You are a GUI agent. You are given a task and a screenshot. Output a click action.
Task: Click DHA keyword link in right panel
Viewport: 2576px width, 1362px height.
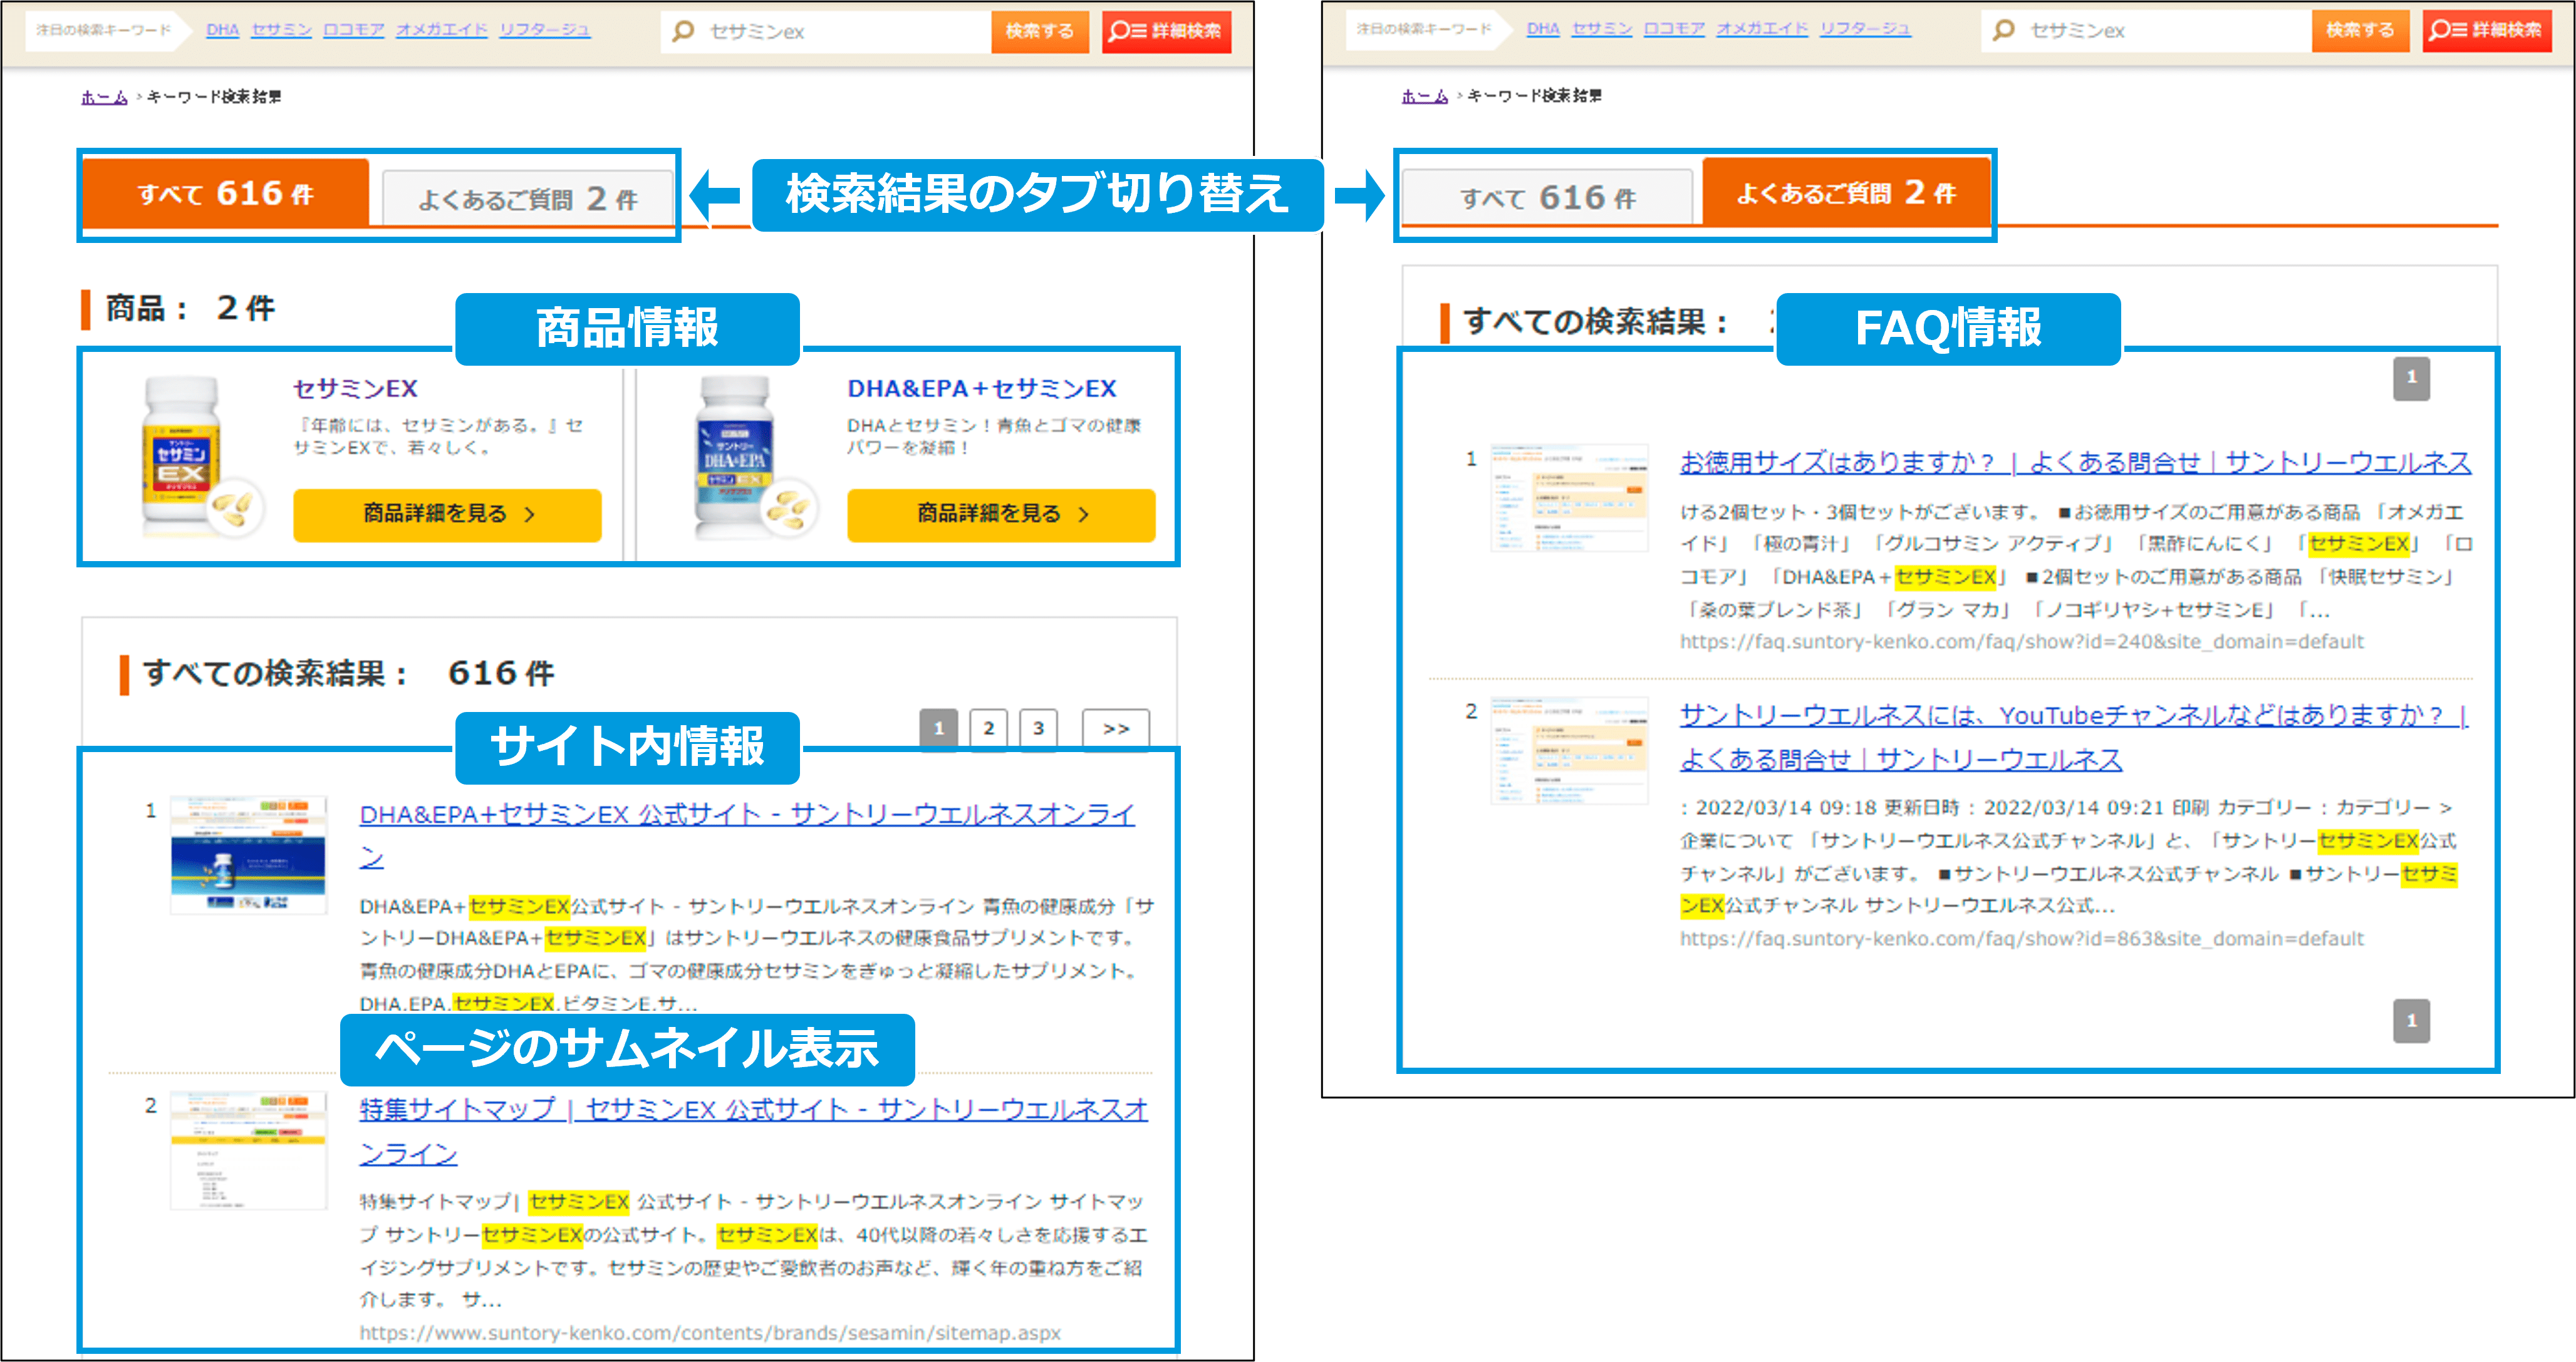(x=1542, y=29)
